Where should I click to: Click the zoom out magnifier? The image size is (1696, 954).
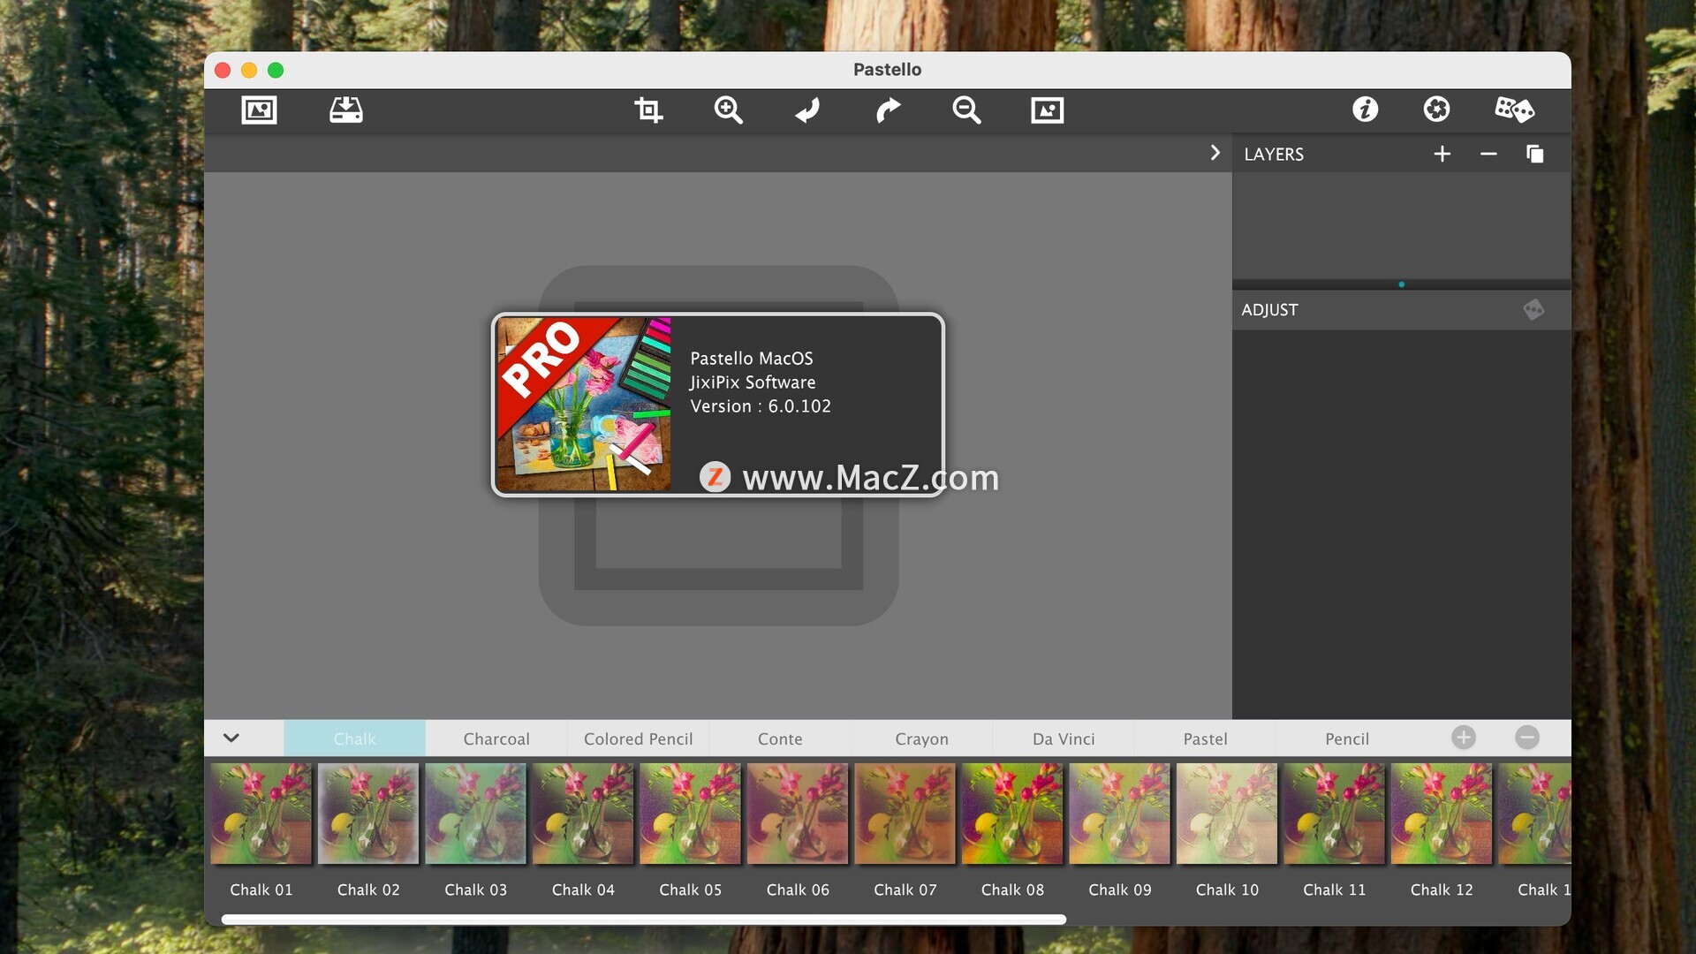point(966,110)
